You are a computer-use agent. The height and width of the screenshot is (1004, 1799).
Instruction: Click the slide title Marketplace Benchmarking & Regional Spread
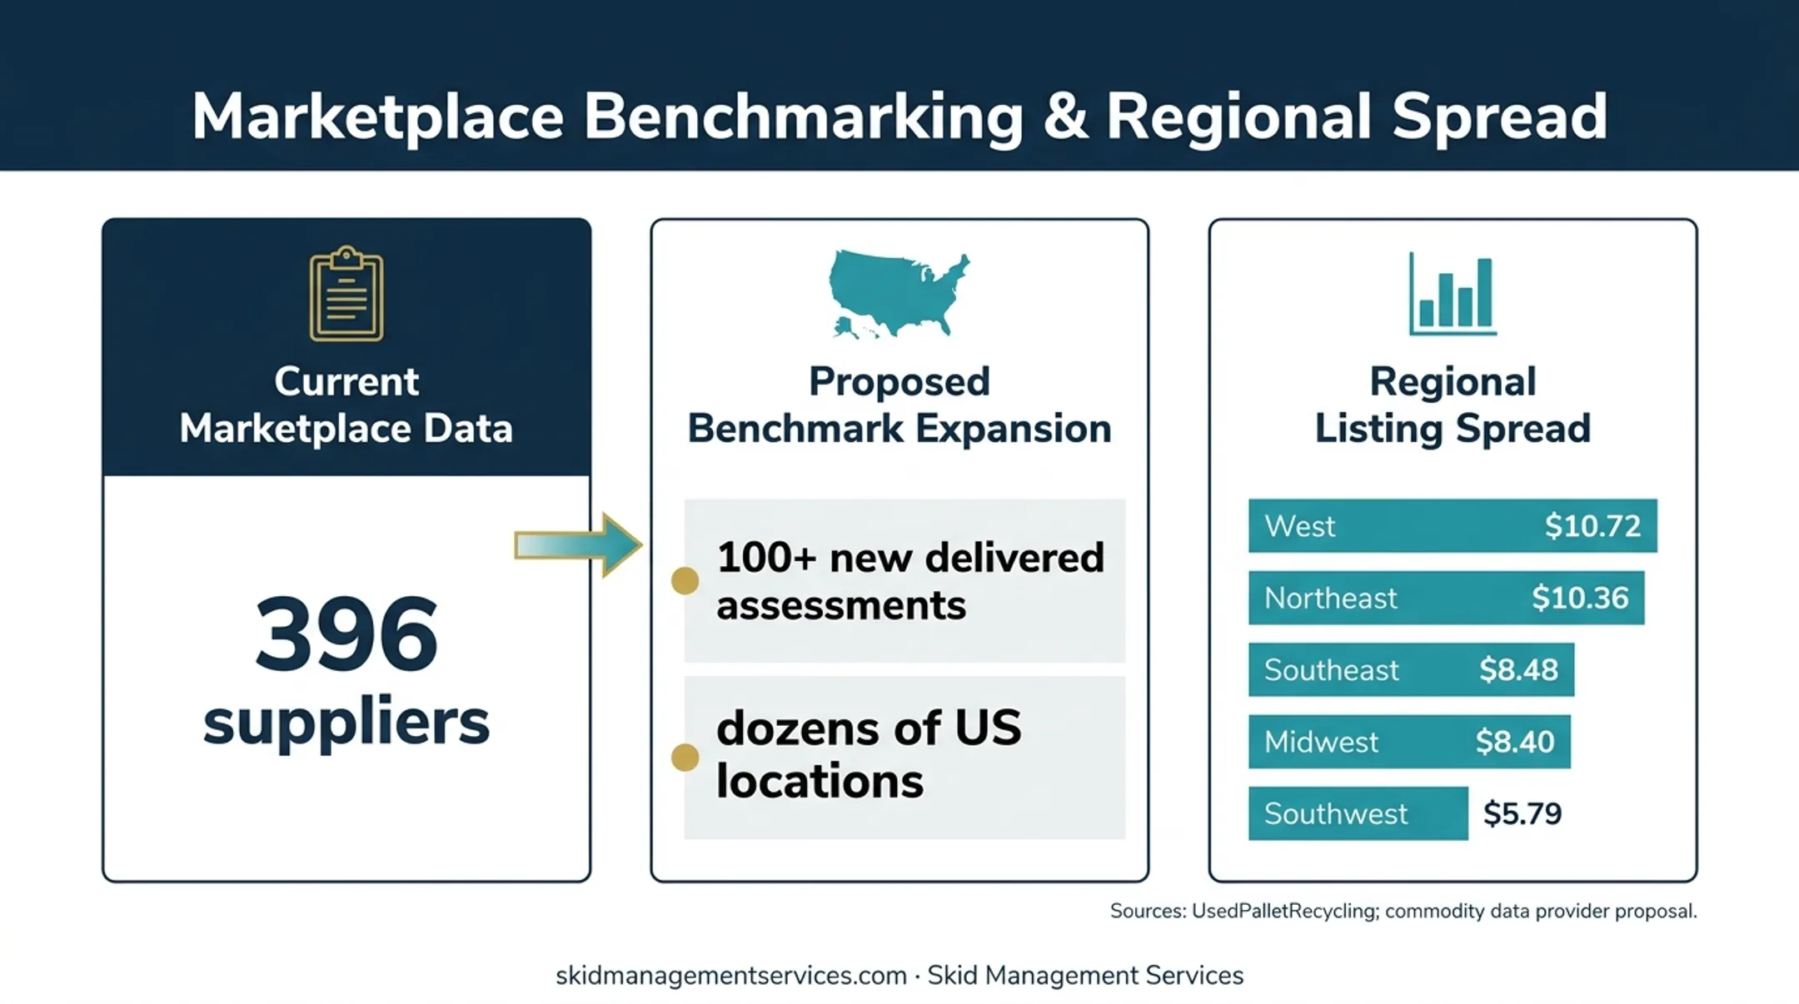(899, 117)
